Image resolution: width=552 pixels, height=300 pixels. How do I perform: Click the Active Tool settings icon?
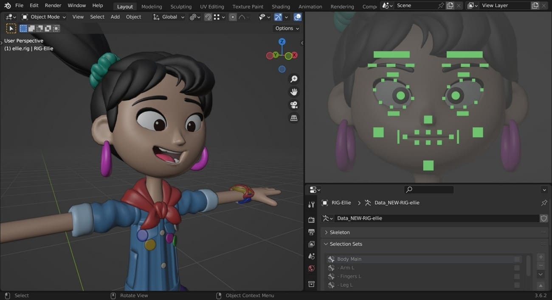click(311, 204)
